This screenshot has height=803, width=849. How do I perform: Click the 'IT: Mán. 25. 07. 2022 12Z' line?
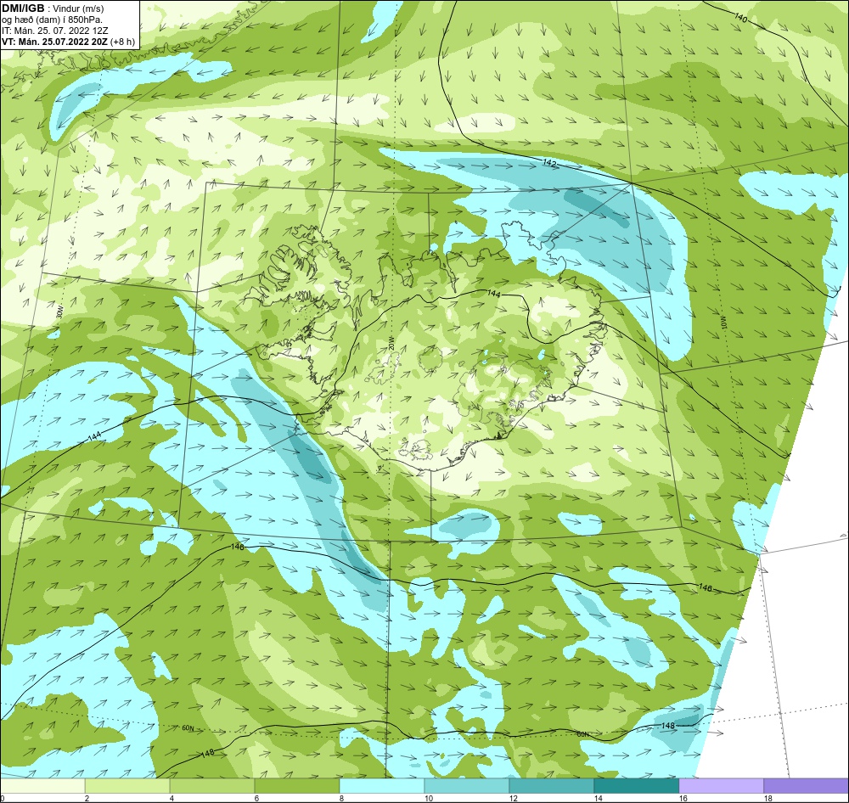54,31
